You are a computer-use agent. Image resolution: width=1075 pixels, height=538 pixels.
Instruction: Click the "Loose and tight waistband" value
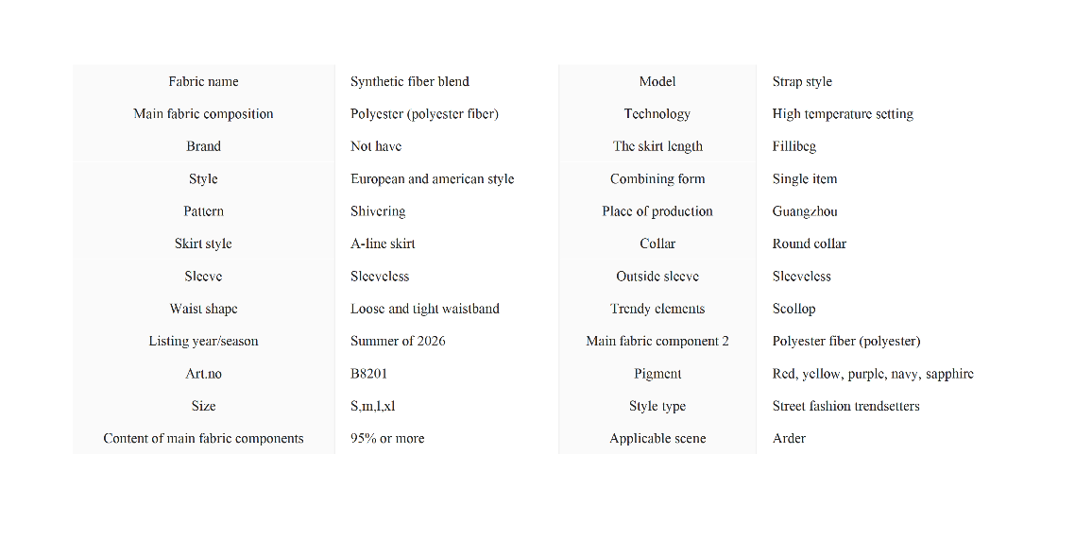[x=424, y=309]
